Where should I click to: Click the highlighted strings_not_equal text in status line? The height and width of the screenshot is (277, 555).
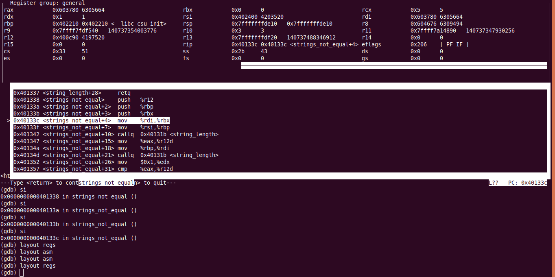click(107, 183)
